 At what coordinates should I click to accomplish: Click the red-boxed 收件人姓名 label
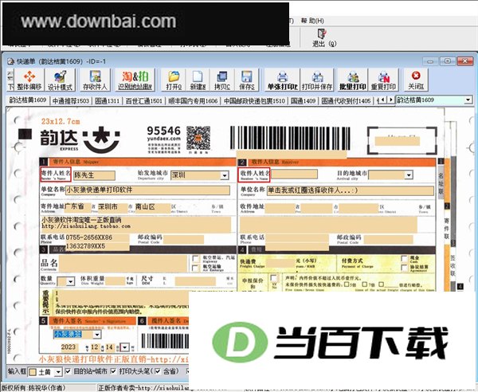click(254, 174)
